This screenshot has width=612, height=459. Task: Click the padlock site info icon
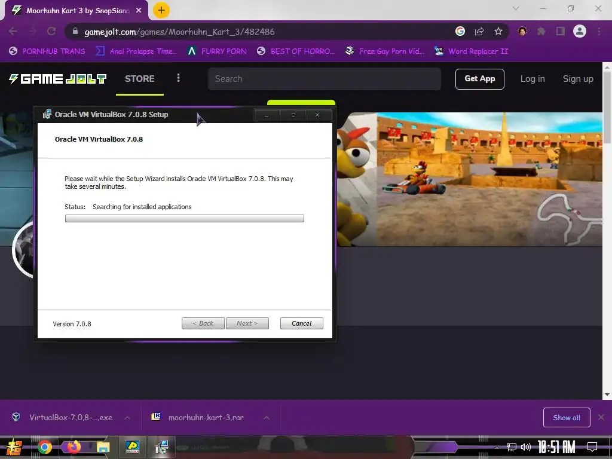[75, 32]
